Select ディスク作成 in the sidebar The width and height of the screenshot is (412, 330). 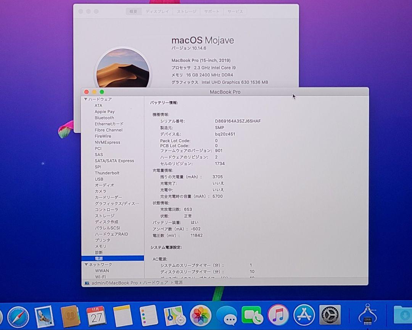click(x=106, y=222)
